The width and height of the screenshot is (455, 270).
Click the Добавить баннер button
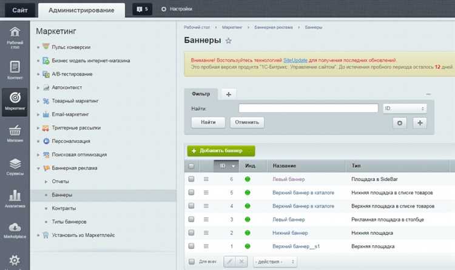(221, 151)
